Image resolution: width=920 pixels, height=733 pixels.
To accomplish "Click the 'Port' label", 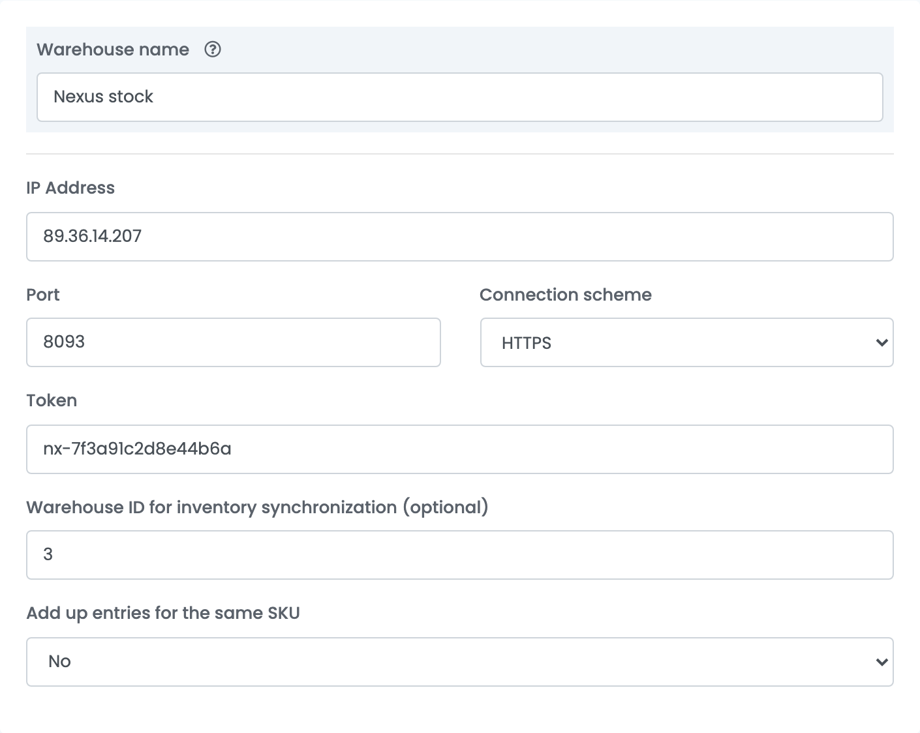I will point(43,295).
